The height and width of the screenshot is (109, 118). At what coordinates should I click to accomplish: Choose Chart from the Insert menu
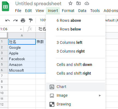76,87
